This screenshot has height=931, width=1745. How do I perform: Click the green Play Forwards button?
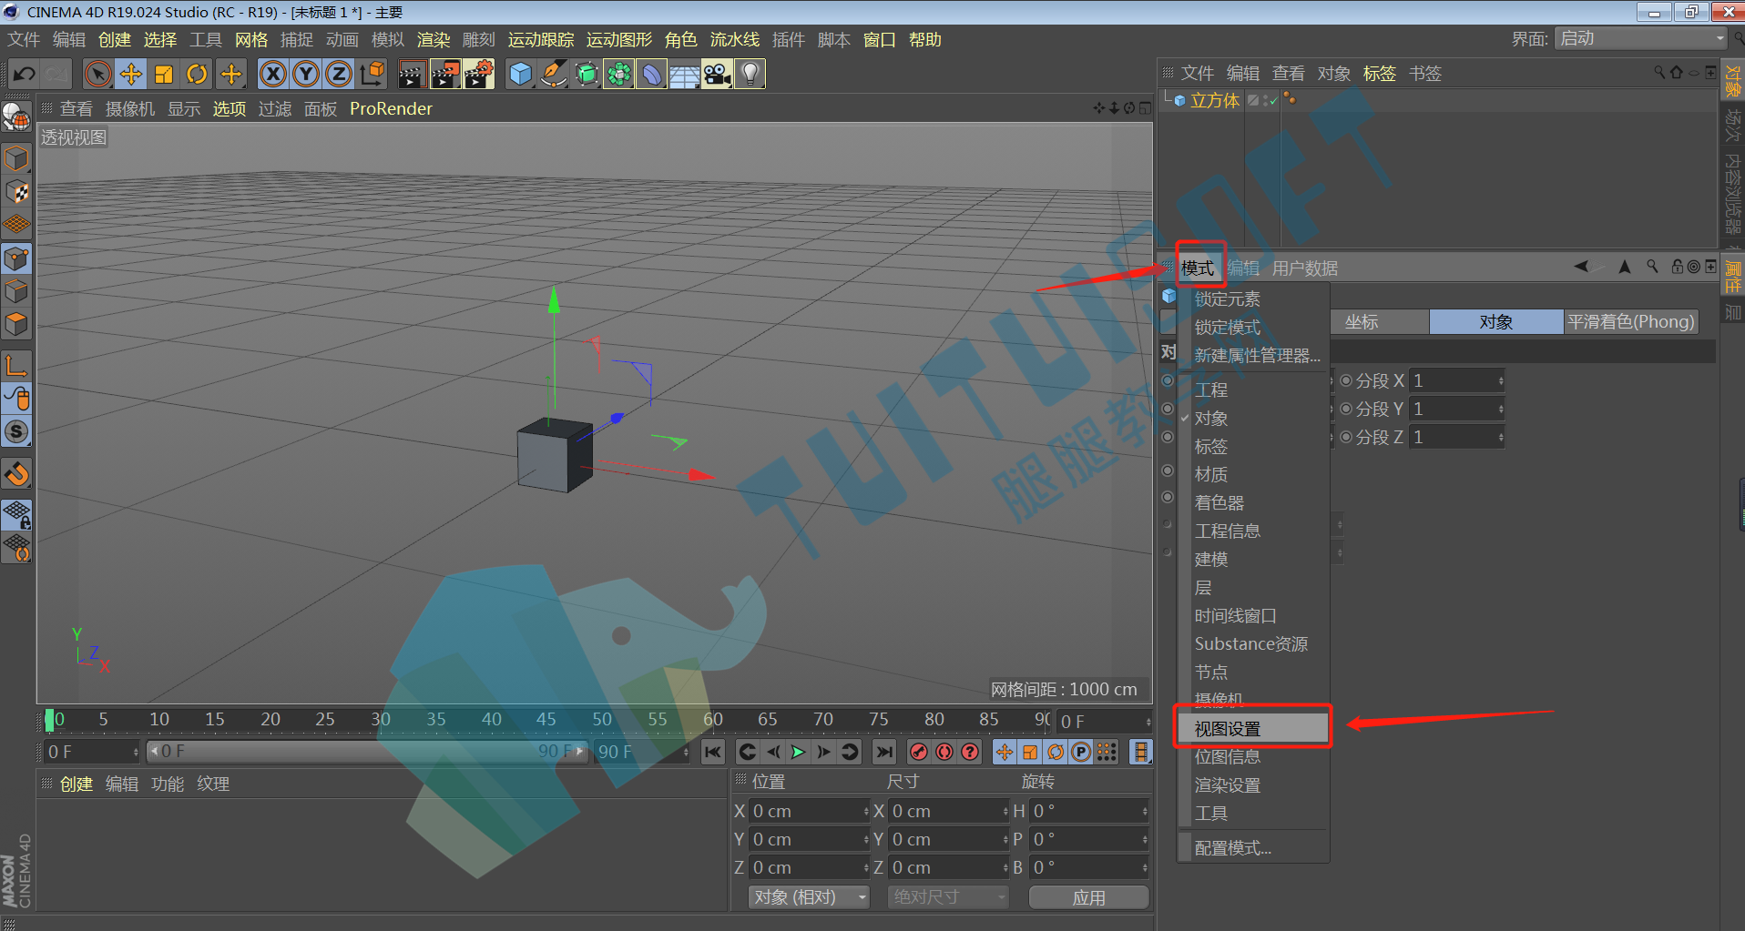tap(798, 752)
